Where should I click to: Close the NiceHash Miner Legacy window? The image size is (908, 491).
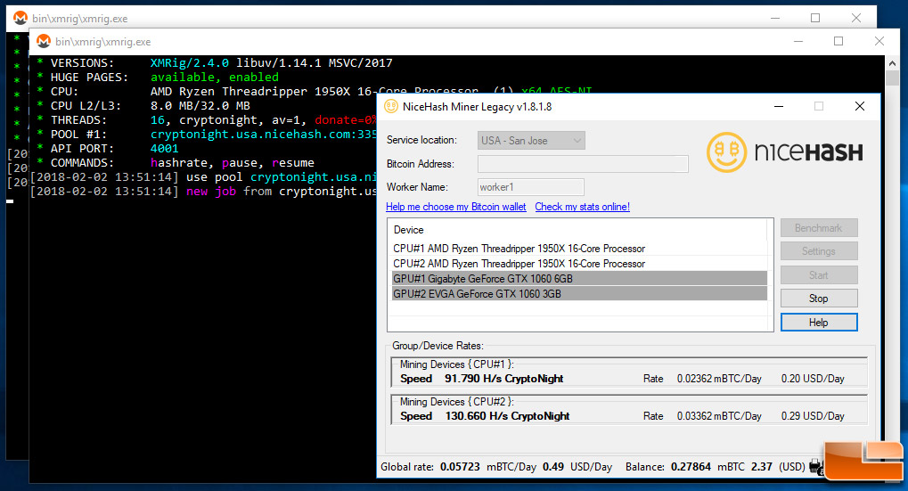point(860,107)
